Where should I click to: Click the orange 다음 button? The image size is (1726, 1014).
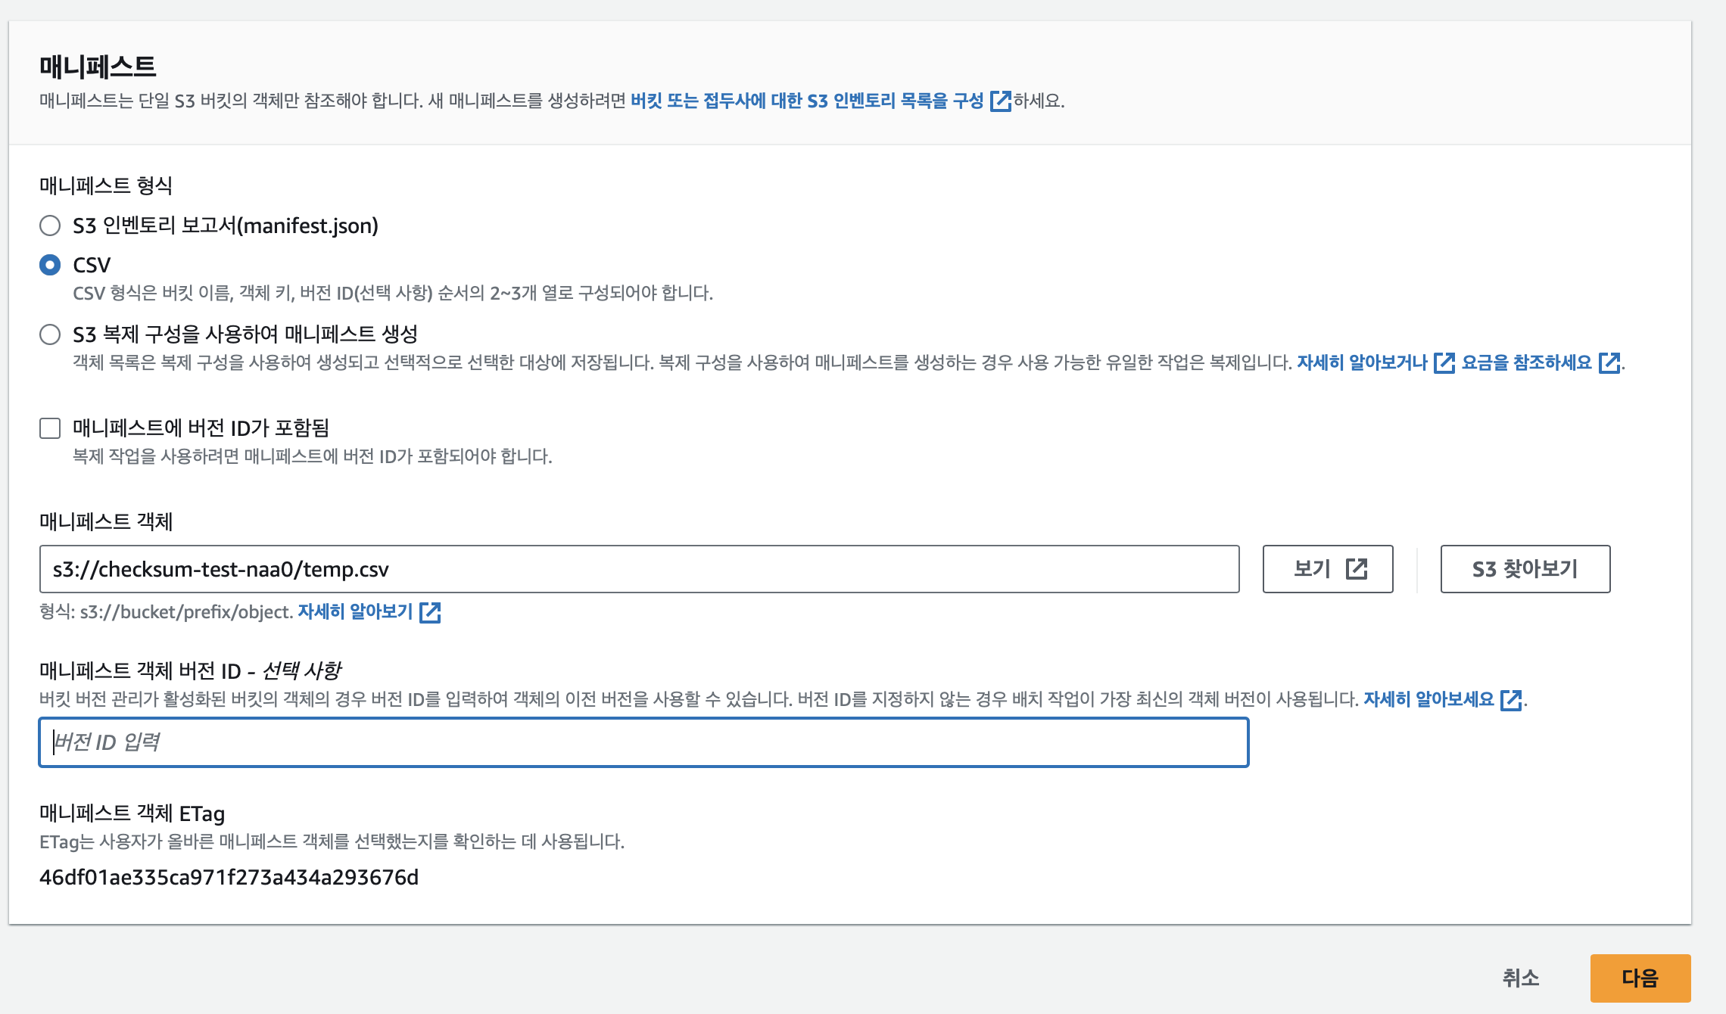point(1640,978)
